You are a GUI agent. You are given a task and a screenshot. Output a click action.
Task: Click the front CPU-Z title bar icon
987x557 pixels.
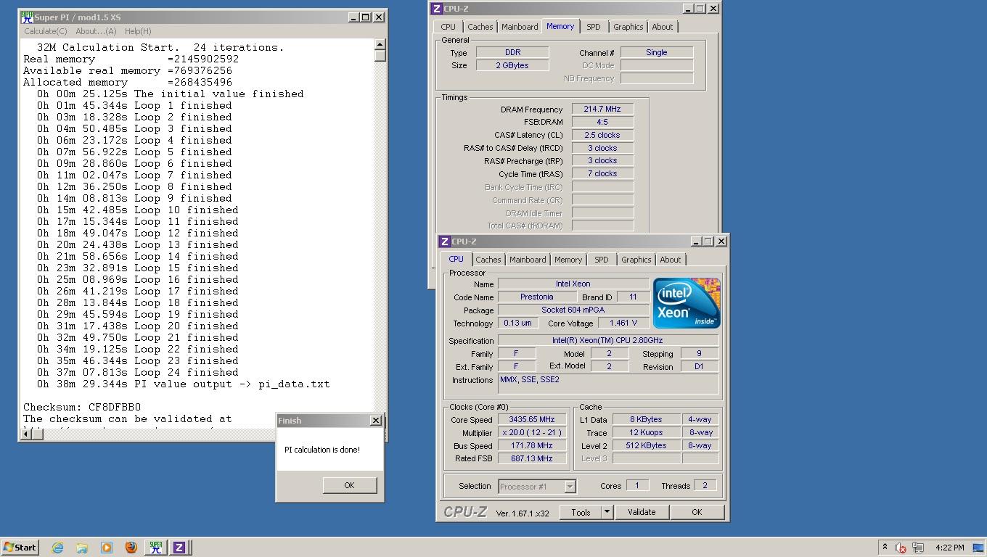(x=445, y=242)
